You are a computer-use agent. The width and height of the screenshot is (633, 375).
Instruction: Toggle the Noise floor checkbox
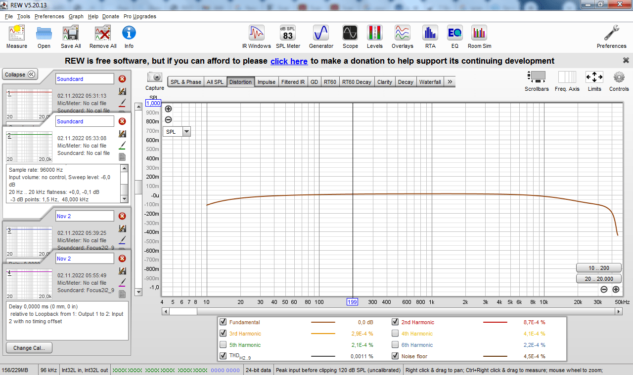tap(395, 356)
